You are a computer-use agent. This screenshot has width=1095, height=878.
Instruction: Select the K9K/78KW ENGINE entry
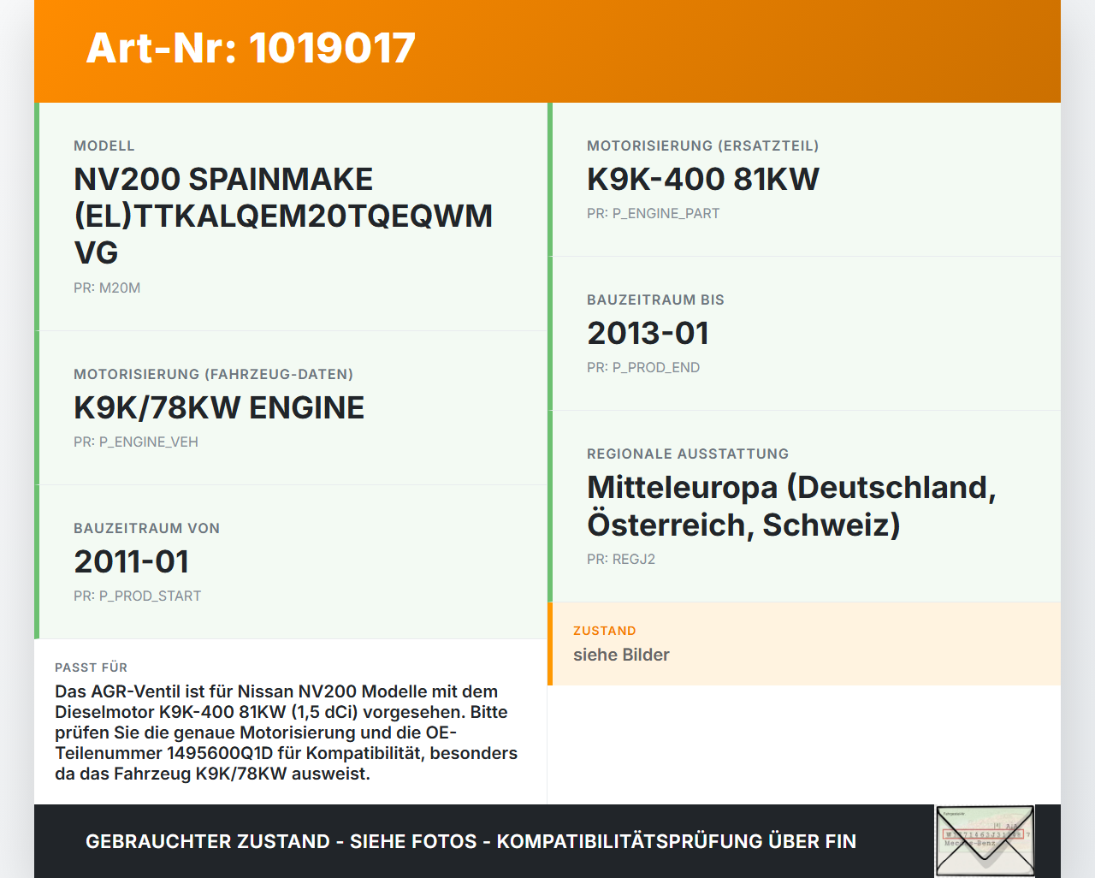(x=219, y=407)
